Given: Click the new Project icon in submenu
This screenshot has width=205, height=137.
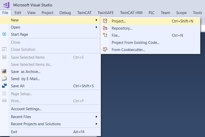Looking at the screenshot, I should click(105, 21).
